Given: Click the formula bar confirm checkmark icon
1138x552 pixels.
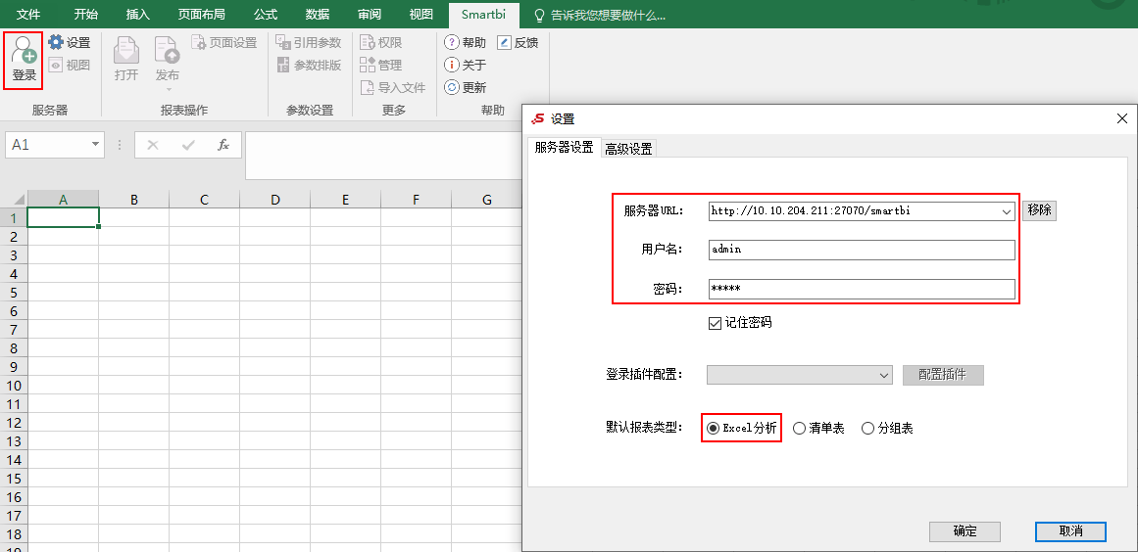Looking at the screenshot, I should click(x=189, y=145).
